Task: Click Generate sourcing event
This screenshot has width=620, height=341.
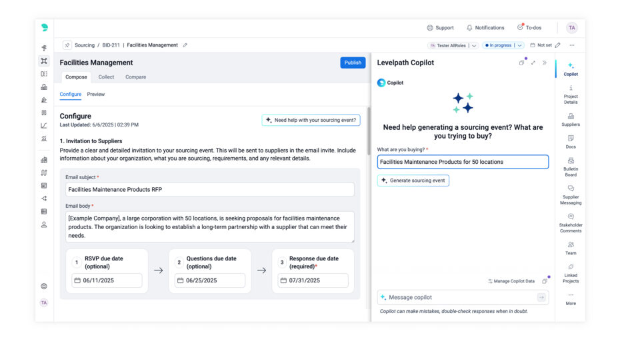Action: (x=413, y=180)
